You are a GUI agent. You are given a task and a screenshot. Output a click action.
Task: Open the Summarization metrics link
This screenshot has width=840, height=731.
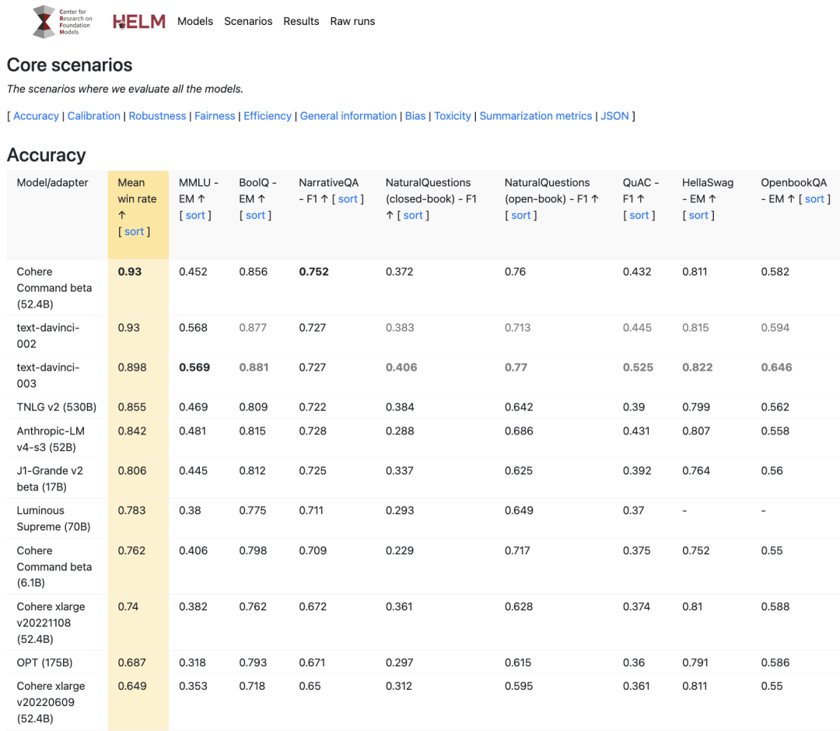[536, 116]
